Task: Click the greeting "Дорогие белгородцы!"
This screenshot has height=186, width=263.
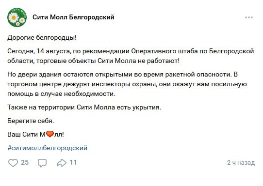Action: 42,38
